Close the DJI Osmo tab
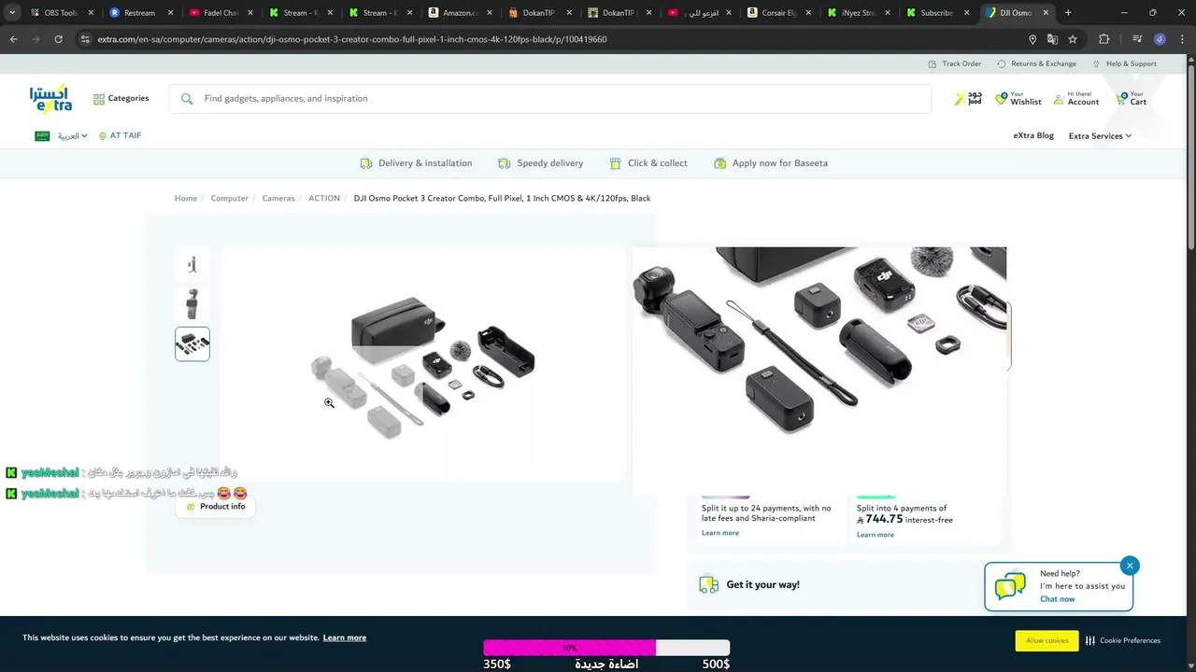The height and width of the screenshot is (672, 1196). (1045, 13)
